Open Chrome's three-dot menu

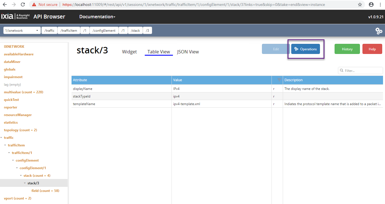pyautogui.click(x=380, y=4)
